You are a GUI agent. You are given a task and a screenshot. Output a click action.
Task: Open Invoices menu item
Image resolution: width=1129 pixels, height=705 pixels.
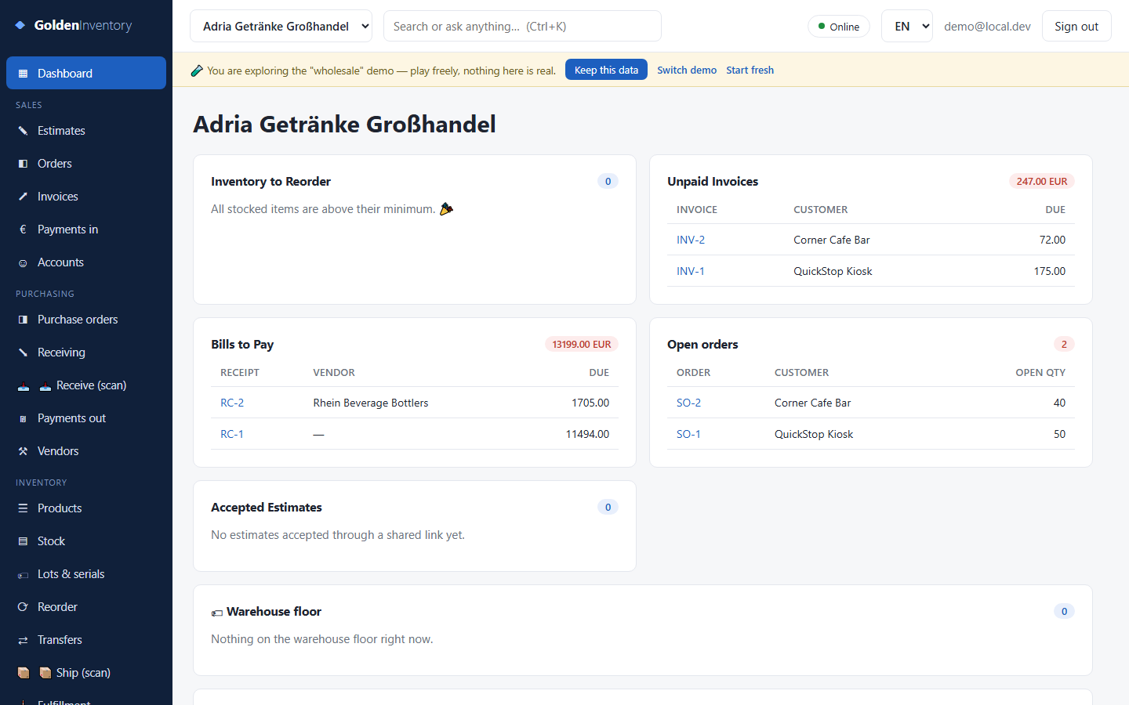[x=86, y=197]
